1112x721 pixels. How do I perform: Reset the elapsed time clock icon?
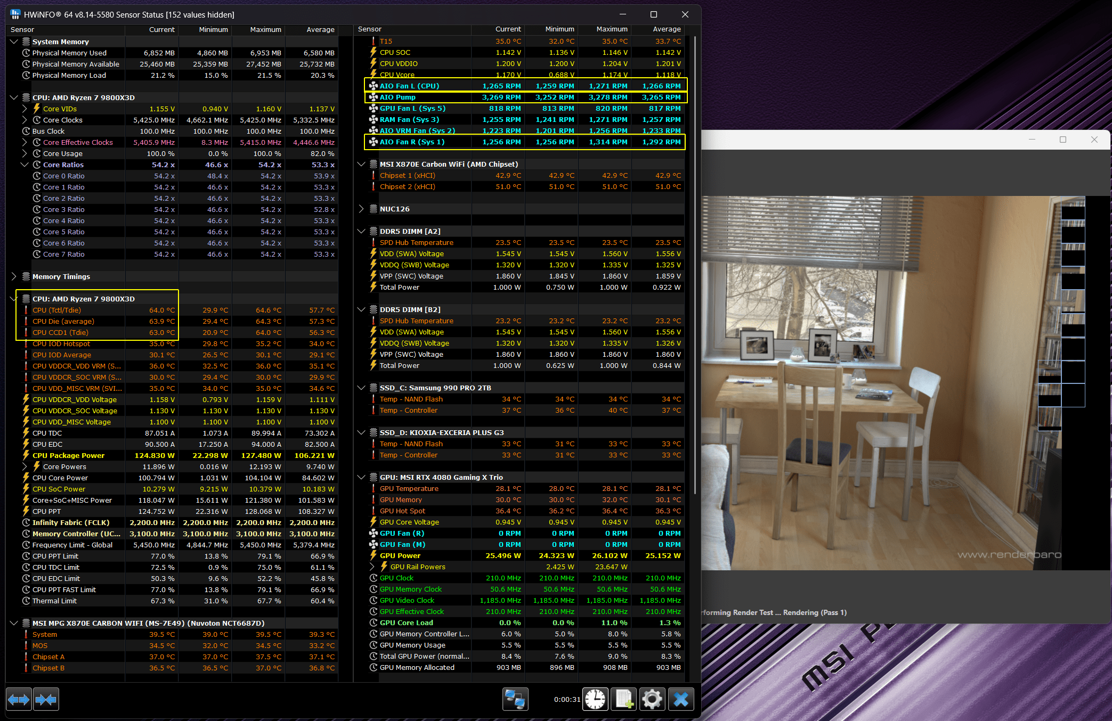595,699
